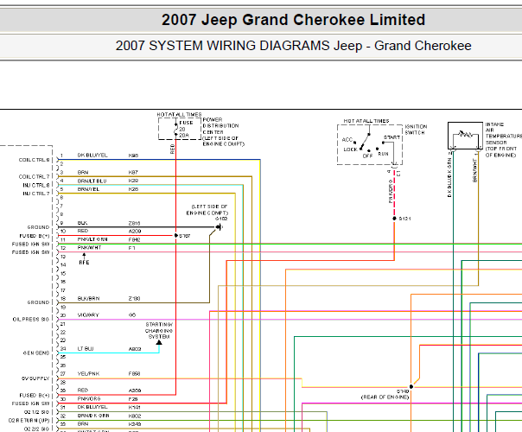Click the ground symbol next to G102
Viewport: 522px width, 432px height.
click(x=218, y=227)
